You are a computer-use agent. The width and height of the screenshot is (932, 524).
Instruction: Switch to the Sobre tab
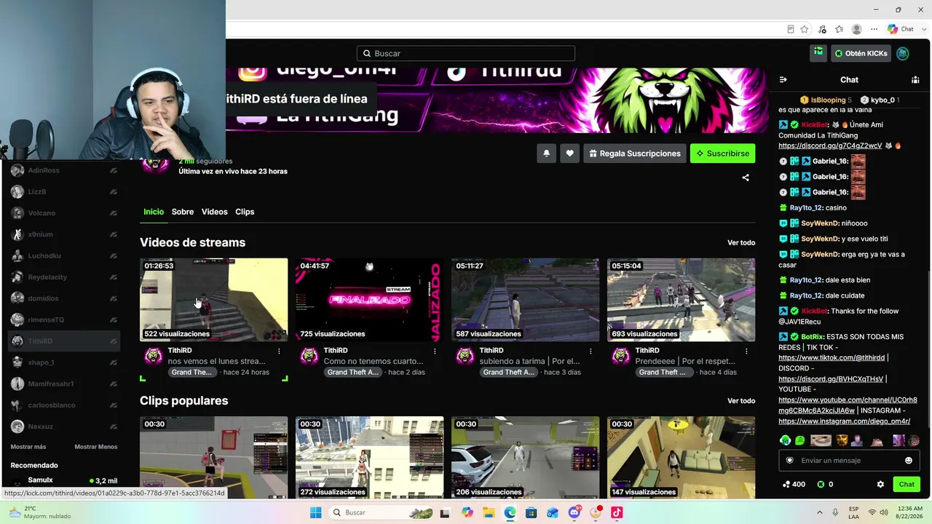183,212
